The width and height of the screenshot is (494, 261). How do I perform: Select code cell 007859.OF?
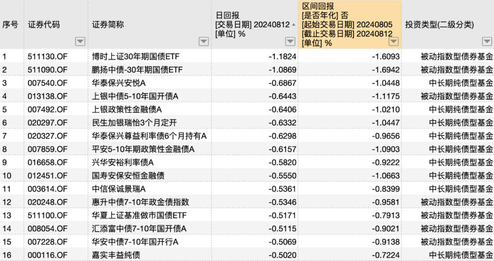point(48,149)
